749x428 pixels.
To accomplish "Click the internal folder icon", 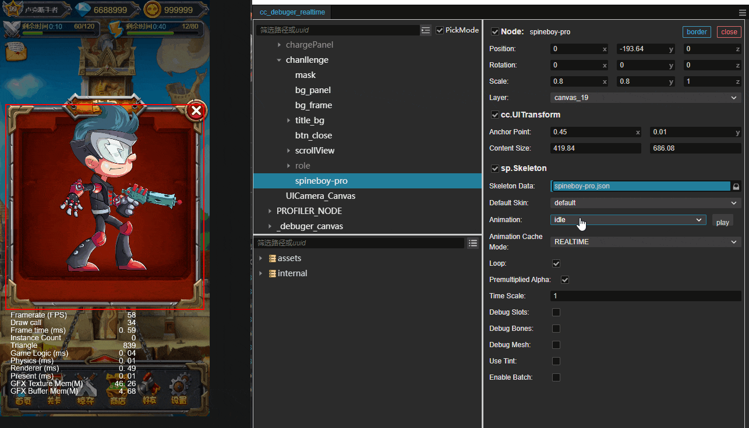I will click(x=272, y=273).
